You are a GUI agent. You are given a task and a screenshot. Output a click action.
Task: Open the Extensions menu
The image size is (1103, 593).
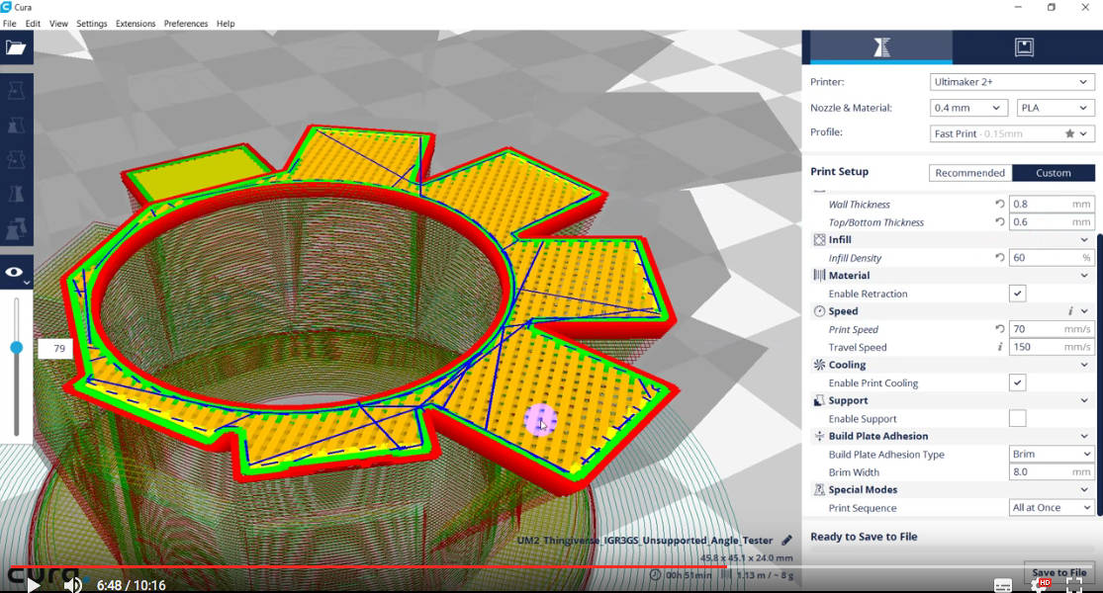click(x=136, y=23)
